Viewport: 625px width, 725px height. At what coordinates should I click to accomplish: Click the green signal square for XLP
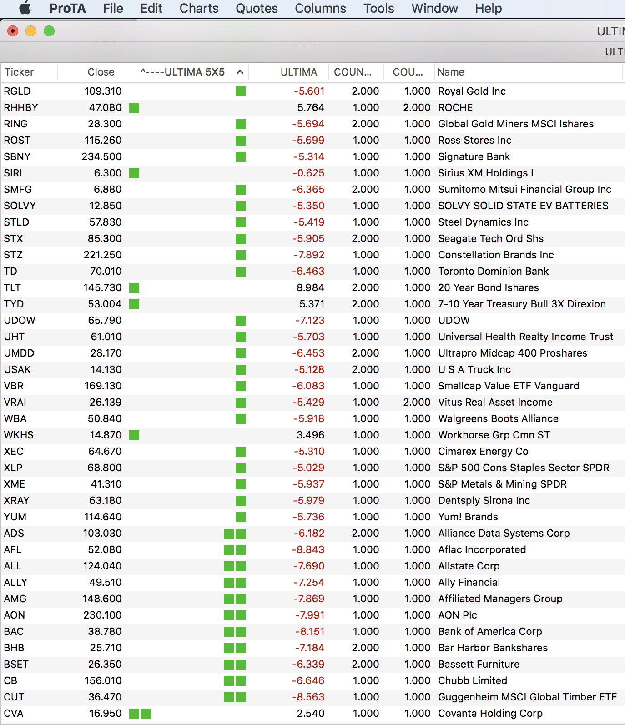point(241,468)
